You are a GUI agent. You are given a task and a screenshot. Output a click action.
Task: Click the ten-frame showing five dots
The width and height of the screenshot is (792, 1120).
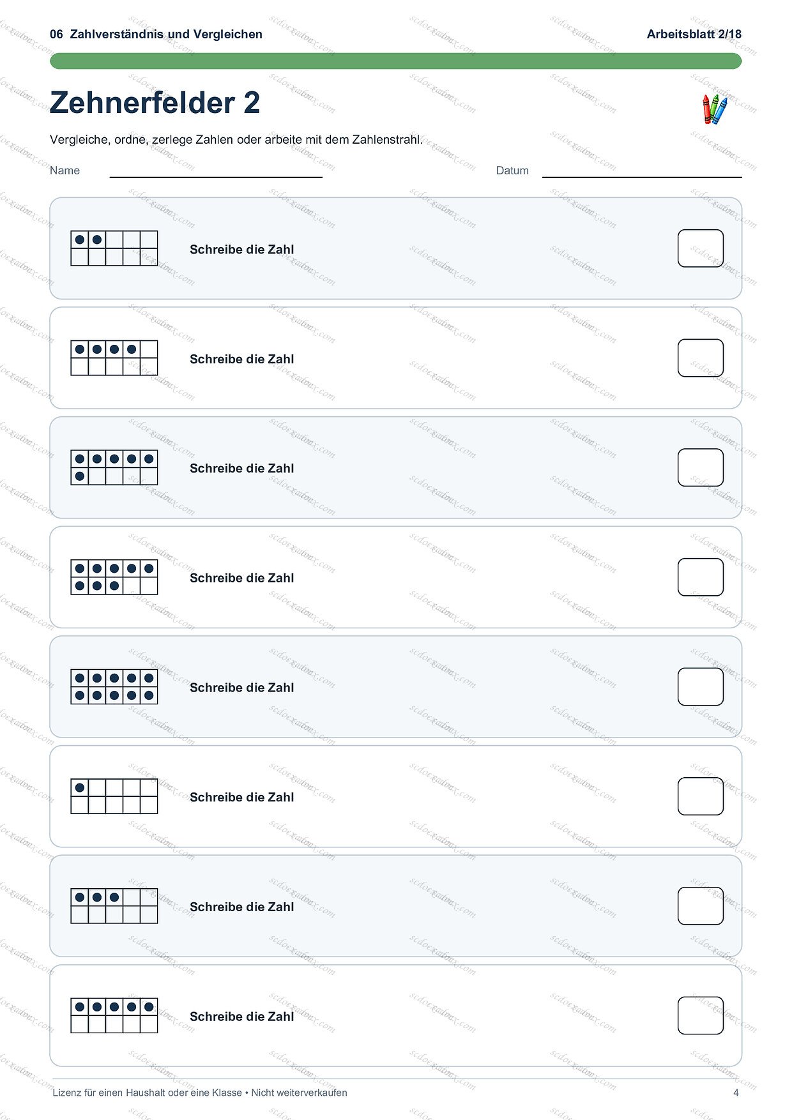(114, 1015)
